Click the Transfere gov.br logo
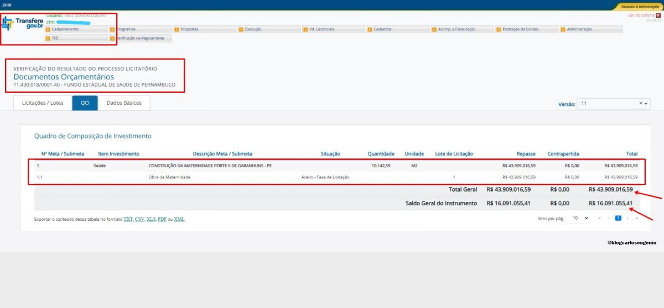The width and height of the screenshot is (664, 308). [x=22, y=24]
